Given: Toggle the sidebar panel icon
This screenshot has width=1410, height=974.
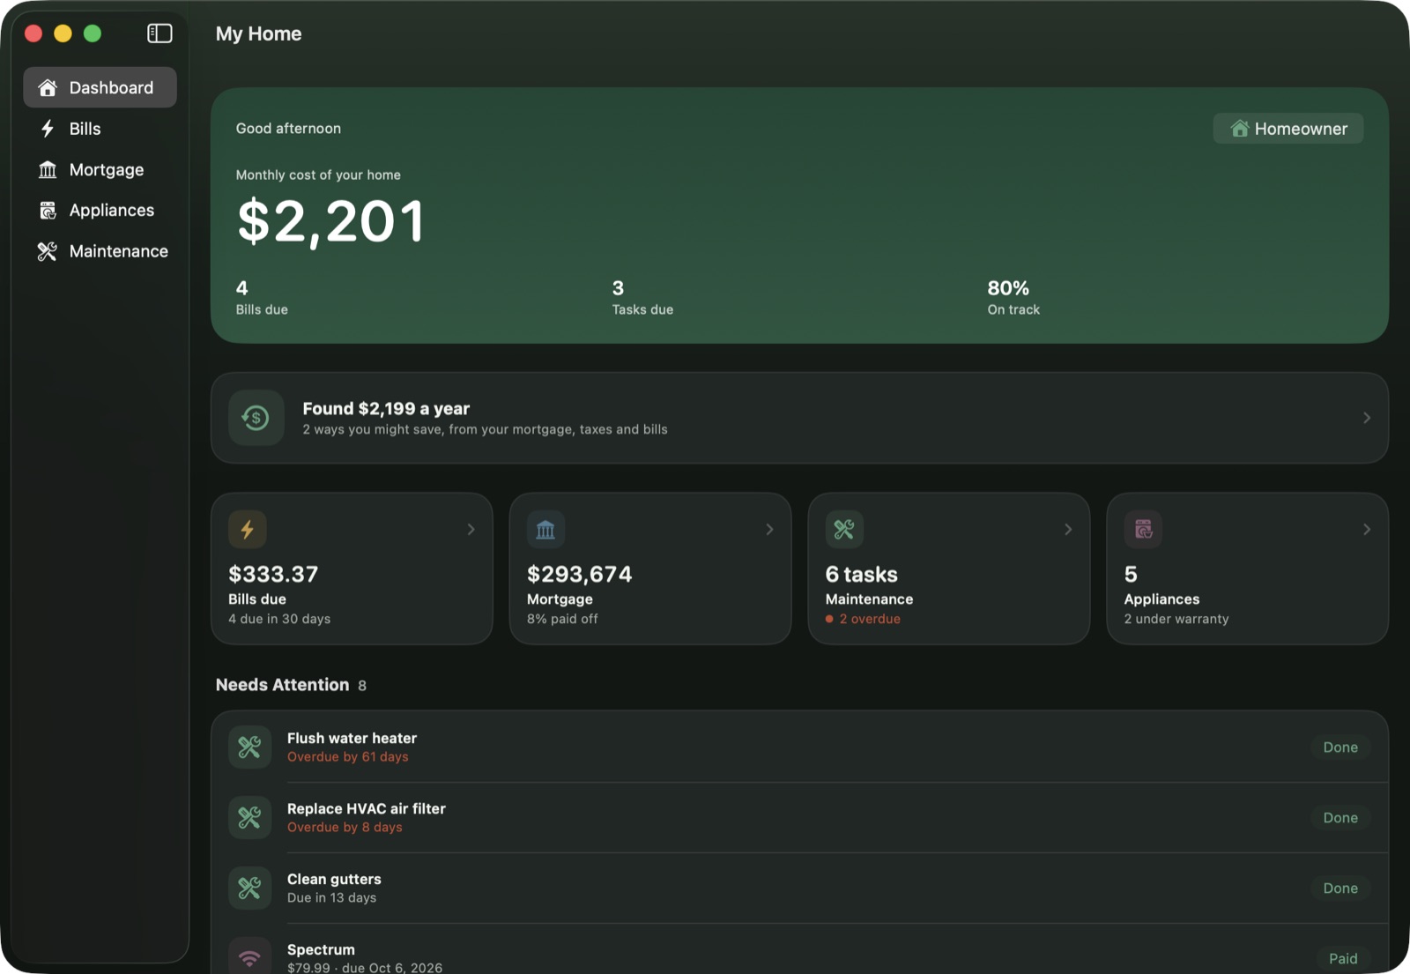Looking at the screenshot, I should tap(160, 33).
